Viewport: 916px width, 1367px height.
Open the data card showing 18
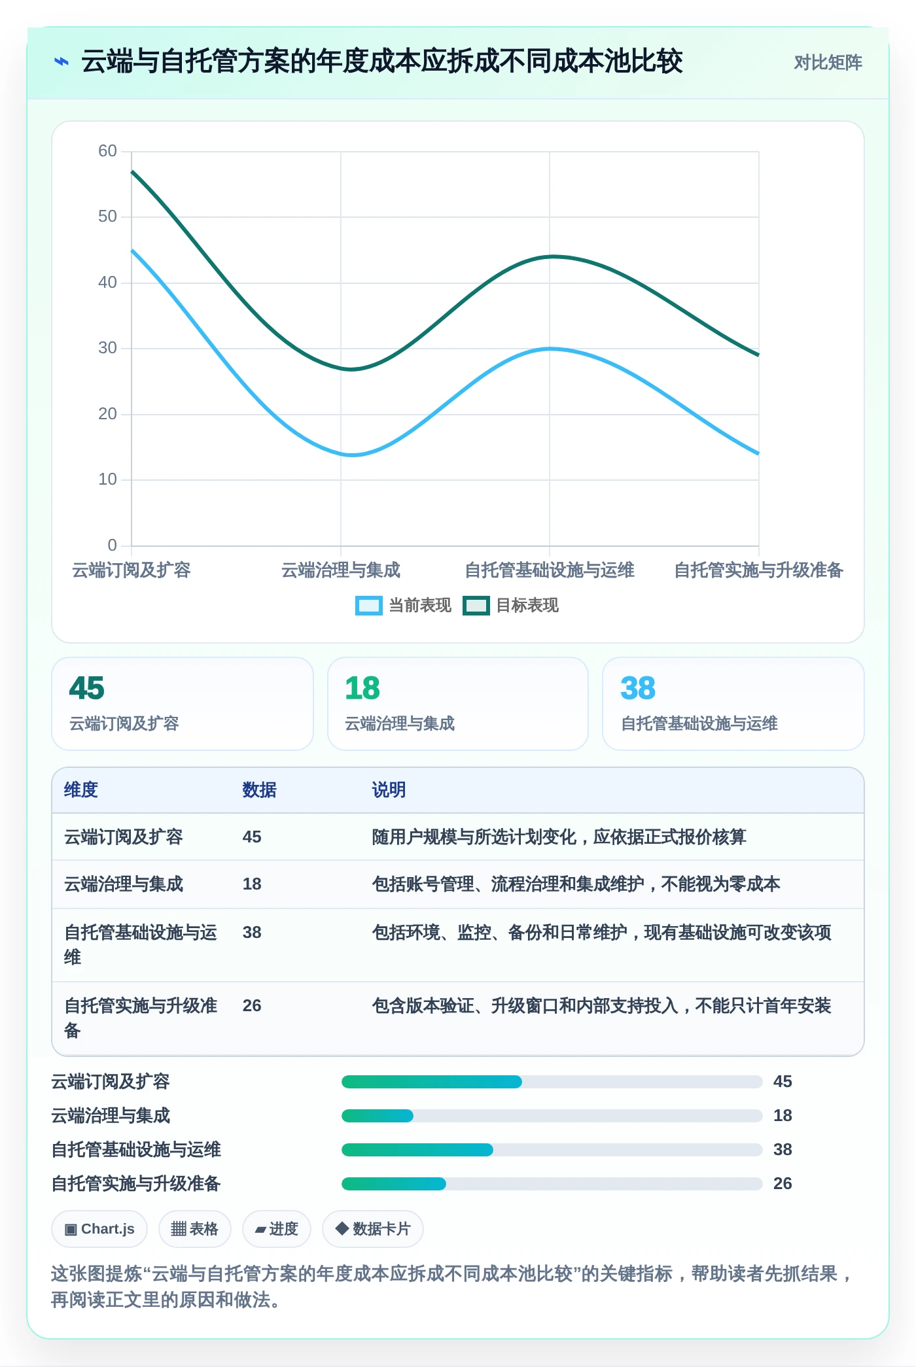point(458,704)
